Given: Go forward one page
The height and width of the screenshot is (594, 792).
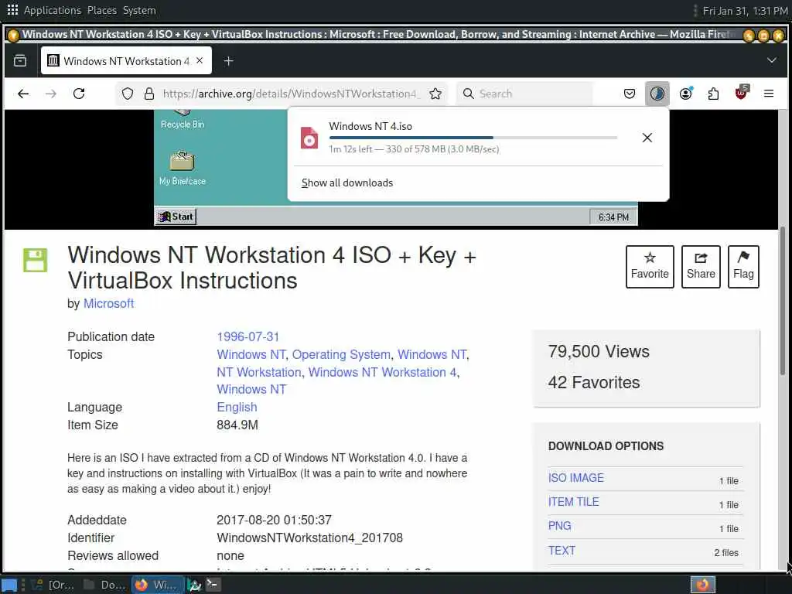Looking at the screenshot, I should [51, 94].
